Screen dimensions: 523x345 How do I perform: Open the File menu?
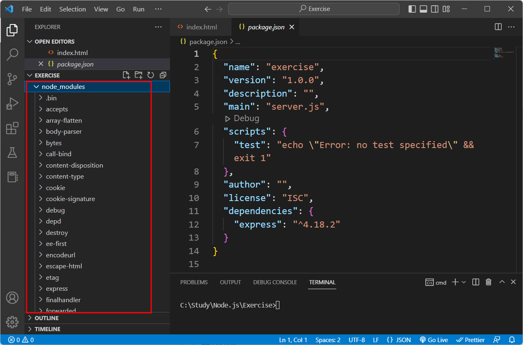(27, 9)
